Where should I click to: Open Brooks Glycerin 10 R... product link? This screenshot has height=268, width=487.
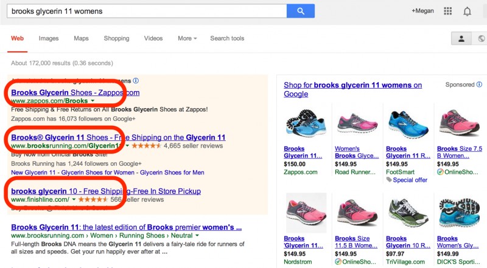[x=408, y=242]
